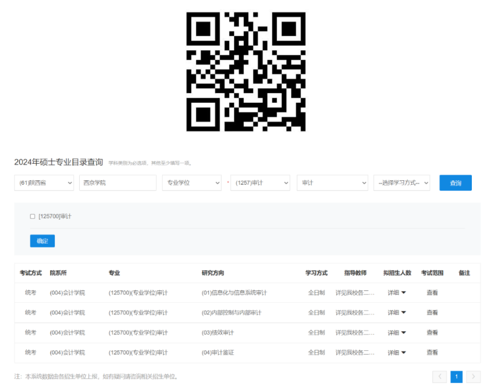Open the 选择学习方式 dropdown
The image size is (486, 391).
pos(402,183)
